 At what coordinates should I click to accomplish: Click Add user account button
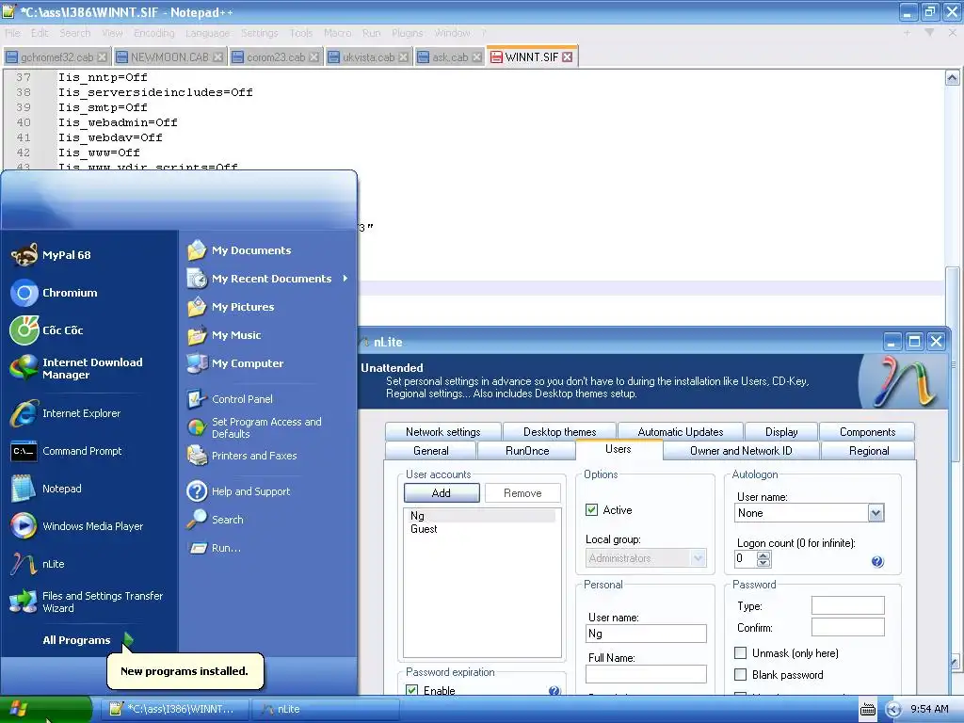point(442,493)
